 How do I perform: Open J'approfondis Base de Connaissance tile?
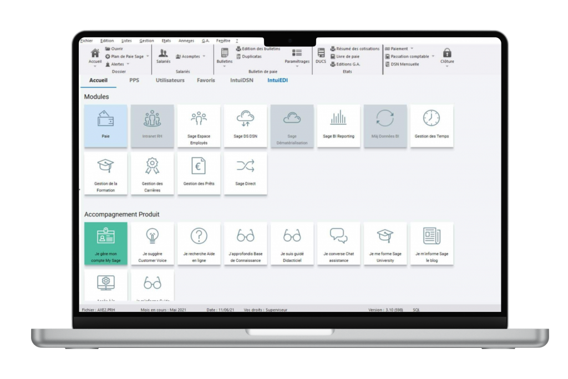pyautogui.click(x=245, y=244)
